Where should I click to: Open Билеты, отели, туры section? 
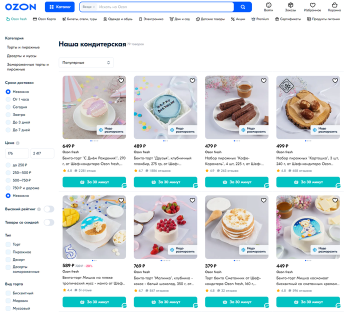[x=79, y=19]
